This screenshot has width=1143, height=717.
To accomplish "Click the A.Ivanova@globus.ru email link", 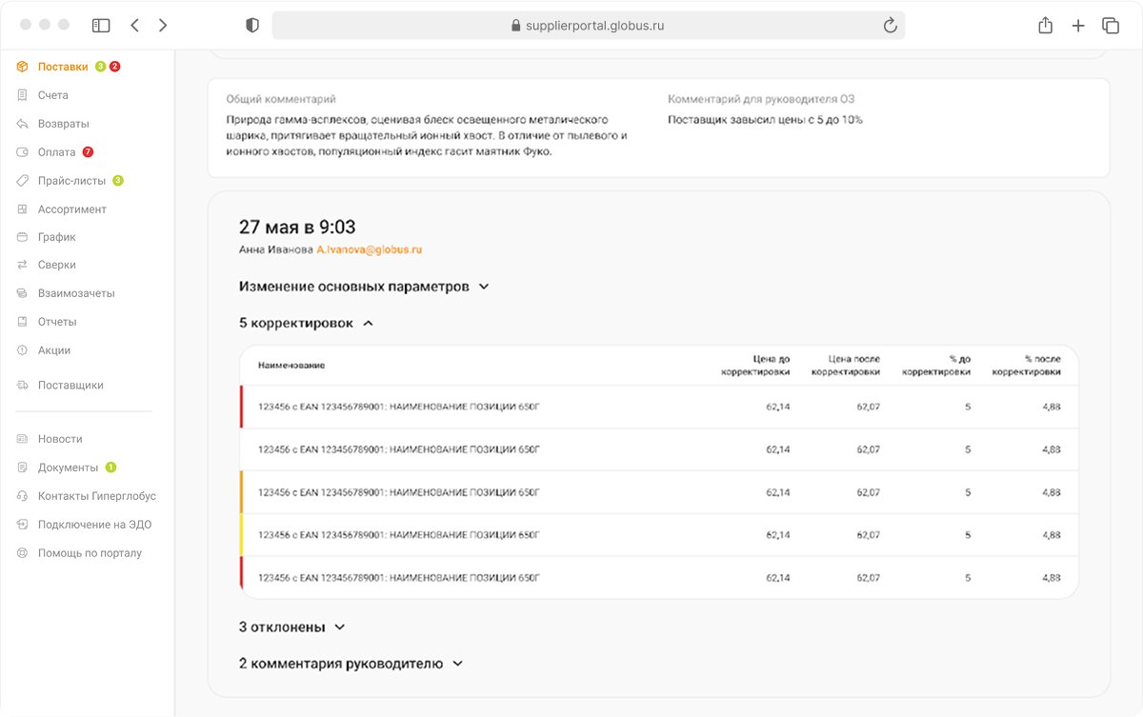I will point(369,249).
